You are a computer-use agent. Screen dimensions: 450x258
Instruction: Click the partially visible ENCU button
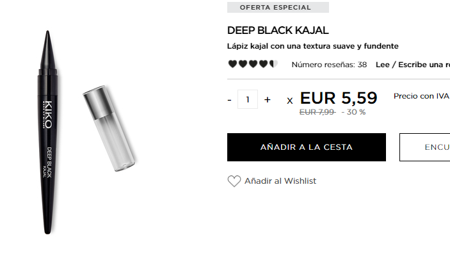tap(425, 147)
